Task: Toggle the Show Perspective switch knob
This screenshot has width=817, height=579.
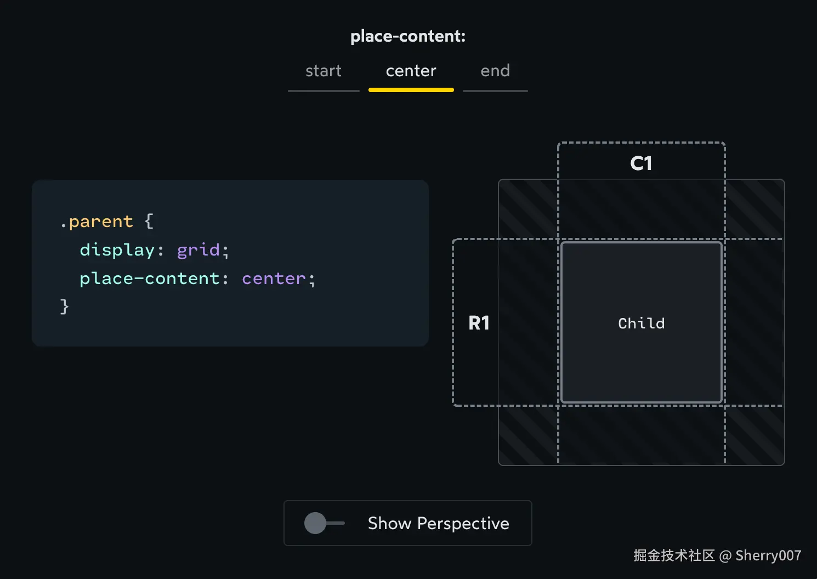Action: (316, 523)
